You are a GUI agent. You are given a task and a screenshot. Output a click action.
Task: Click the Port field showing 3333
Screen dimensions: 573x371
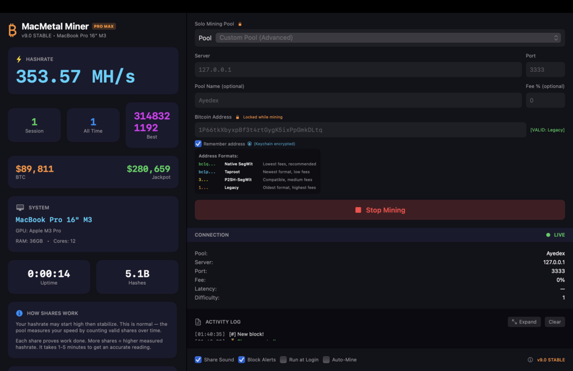click(545, 70)
